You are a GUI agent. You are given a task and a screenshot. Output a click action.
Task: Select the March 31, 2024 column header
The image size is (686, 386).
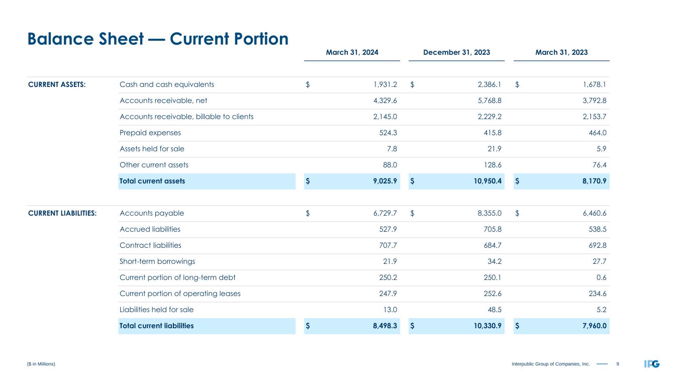(x=352, y=52)
